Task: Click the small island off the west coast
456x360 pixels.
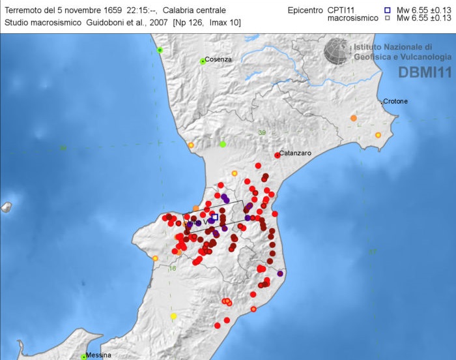Action: pos(6,207)
